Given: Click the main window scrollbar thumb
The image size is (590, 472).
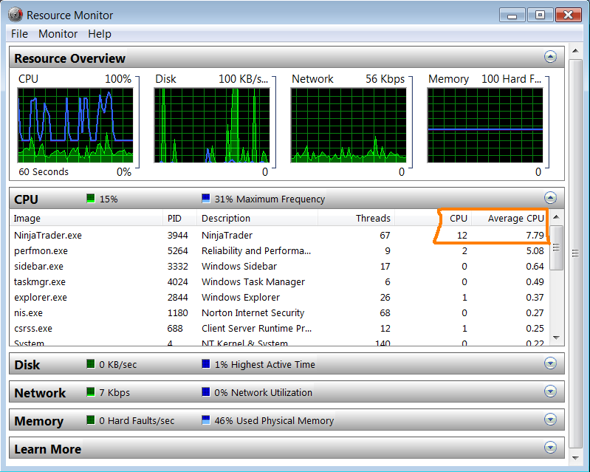Looking at the screenshot, I should click(x=575, y=253).
